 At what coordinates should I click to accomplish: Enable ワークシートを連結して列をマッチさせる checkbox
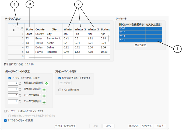[5, 111]
